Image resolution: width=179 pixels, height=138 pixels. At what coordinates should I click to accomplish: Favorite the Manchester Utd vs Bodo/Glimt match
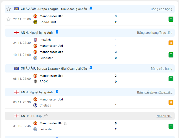[9, 19]
